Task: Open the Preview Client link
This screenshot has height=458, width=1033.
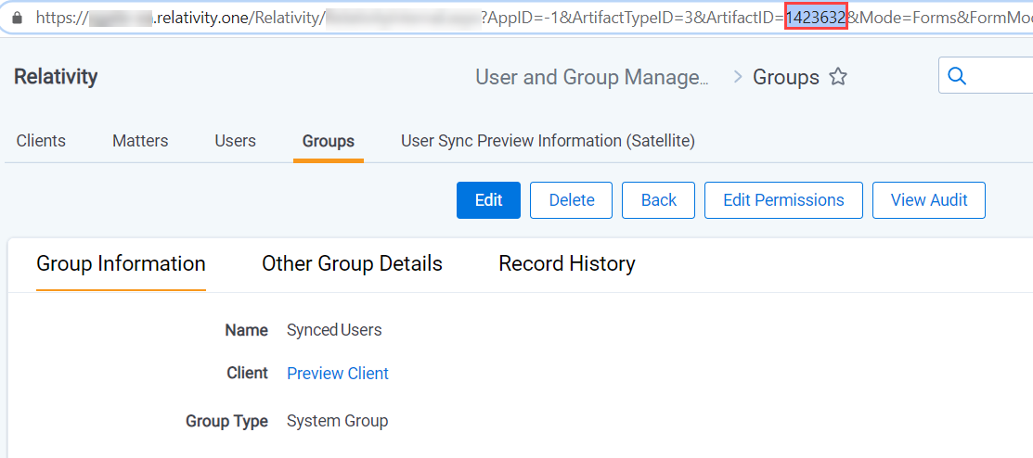Action: point(337,374)
